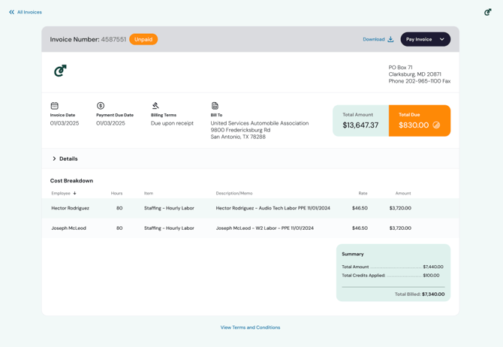Expand the Details section
Screen dimensions: 503x347
65,158
